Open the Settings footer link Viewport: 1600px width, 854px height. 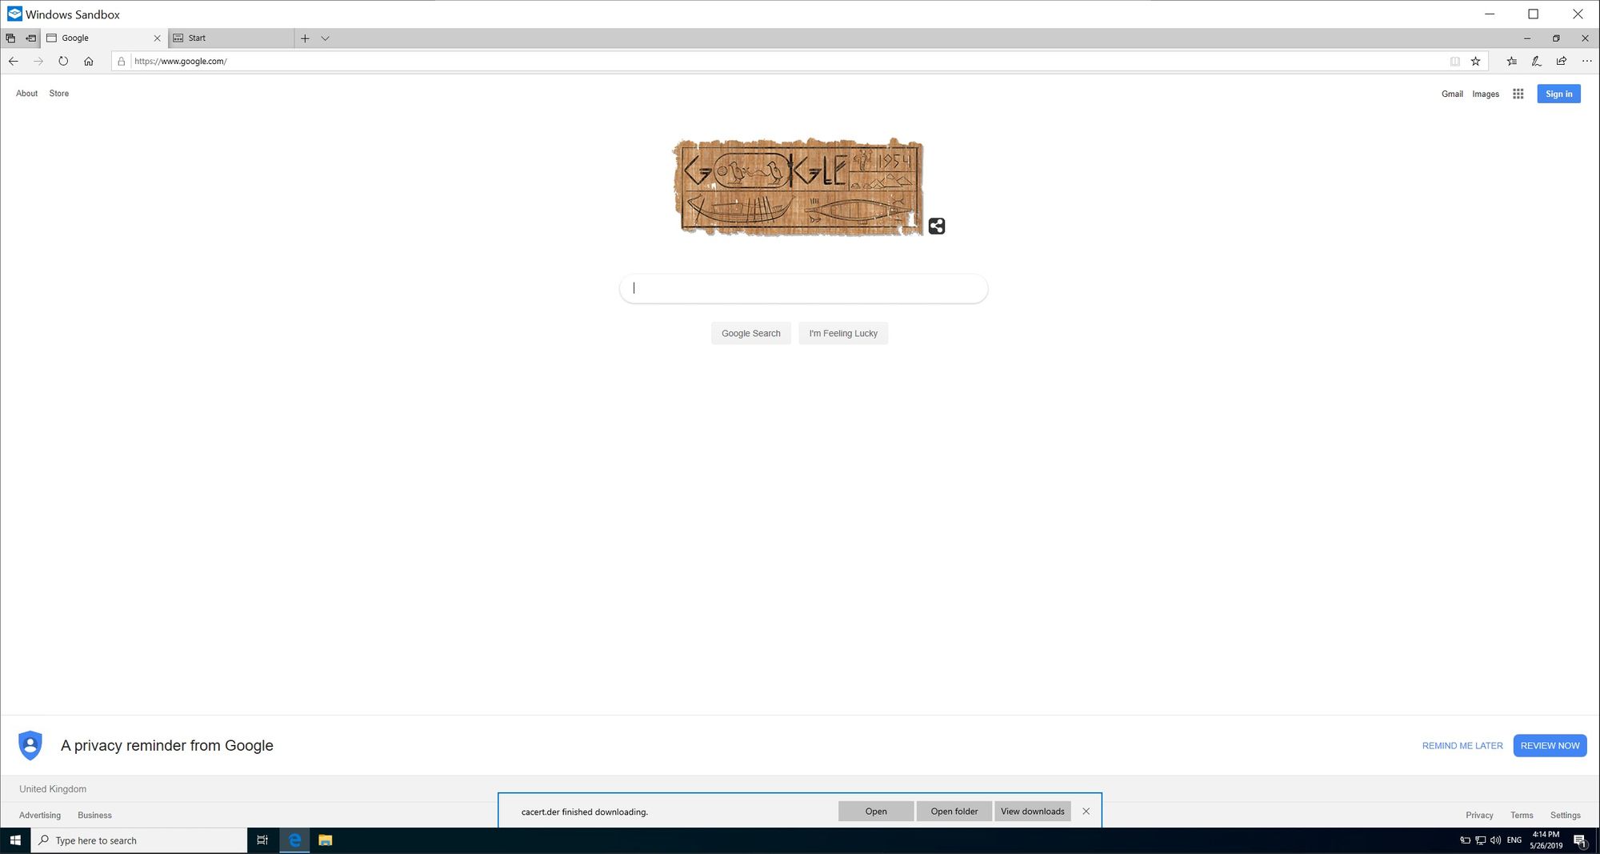pos(1566,815)
